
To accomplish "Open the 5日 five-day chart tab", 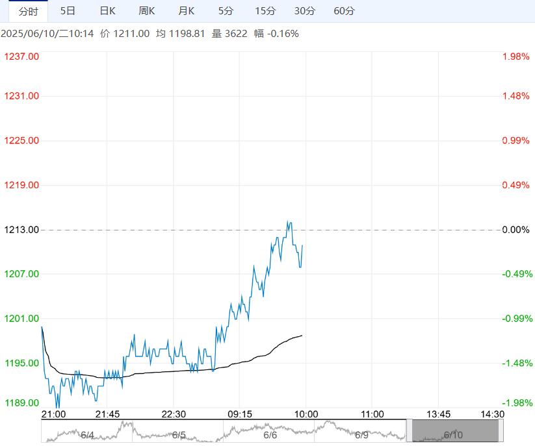I will coord(68,11).
